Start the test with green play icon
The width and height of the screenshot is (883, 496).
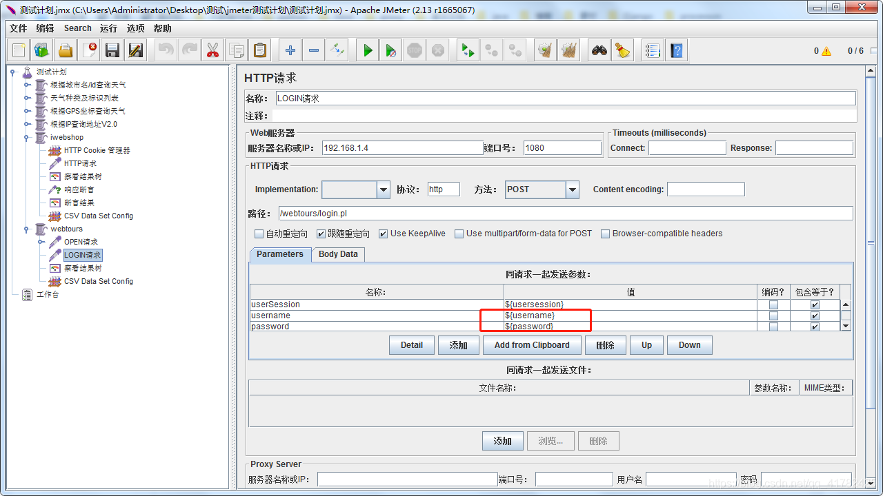pyautogui.click(x=368, y=50)
